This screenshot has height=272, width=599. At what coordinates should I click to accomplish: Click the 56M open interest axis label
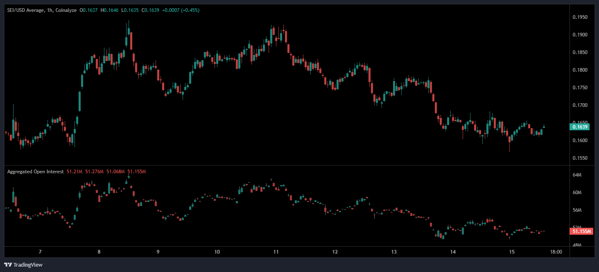pyautogui.click(x=577, y=210)
